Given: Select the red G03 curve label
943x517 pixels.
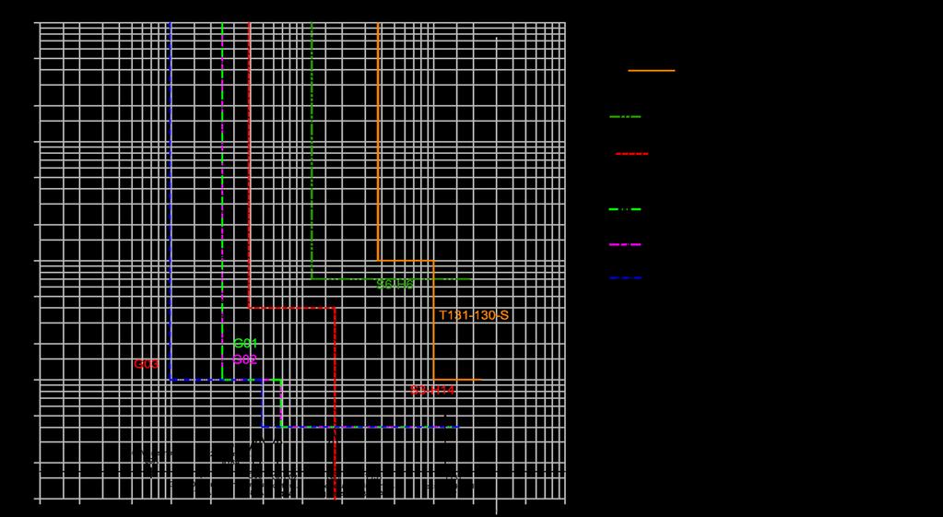Looking at the screenshot, I should tap(147, 364).
